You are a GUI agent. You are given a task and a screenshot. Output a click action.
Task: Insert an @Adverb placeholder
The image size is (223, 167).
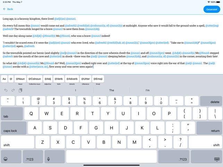point(72,79)
